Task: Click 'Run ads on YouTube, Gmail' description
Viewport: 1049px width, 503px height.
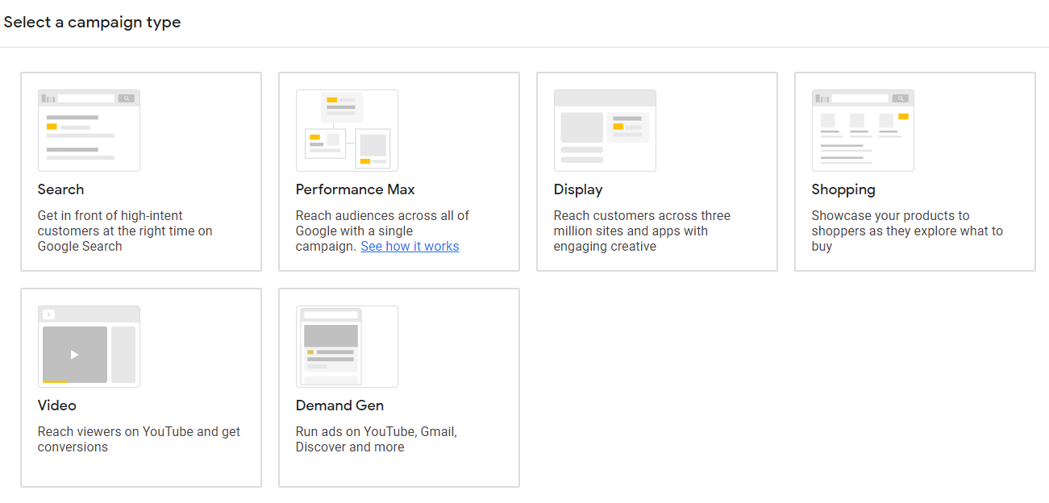Action: 377,439
